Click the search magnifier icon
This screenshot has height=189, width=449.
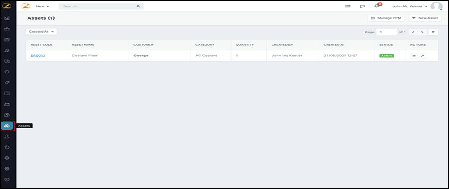[x=138, y=6]
